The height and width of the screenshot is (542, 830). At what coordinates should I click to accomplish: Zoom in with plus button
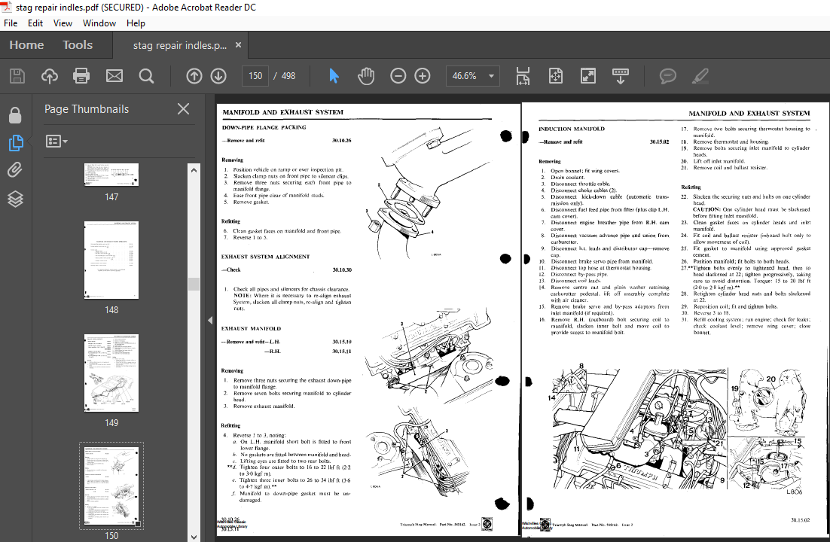tap(423, 76)
